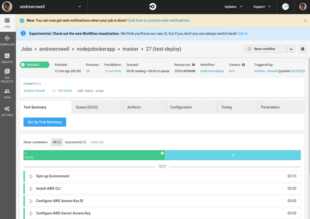Click the Set Up Test Summary button
This screenshot has width=310, height=219.
[x=45, y=122]
